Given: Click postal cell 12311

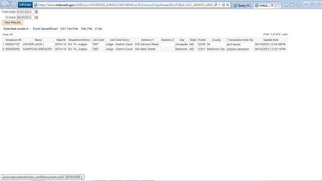Looking at the screenshot, I should [x=201, y=49].
